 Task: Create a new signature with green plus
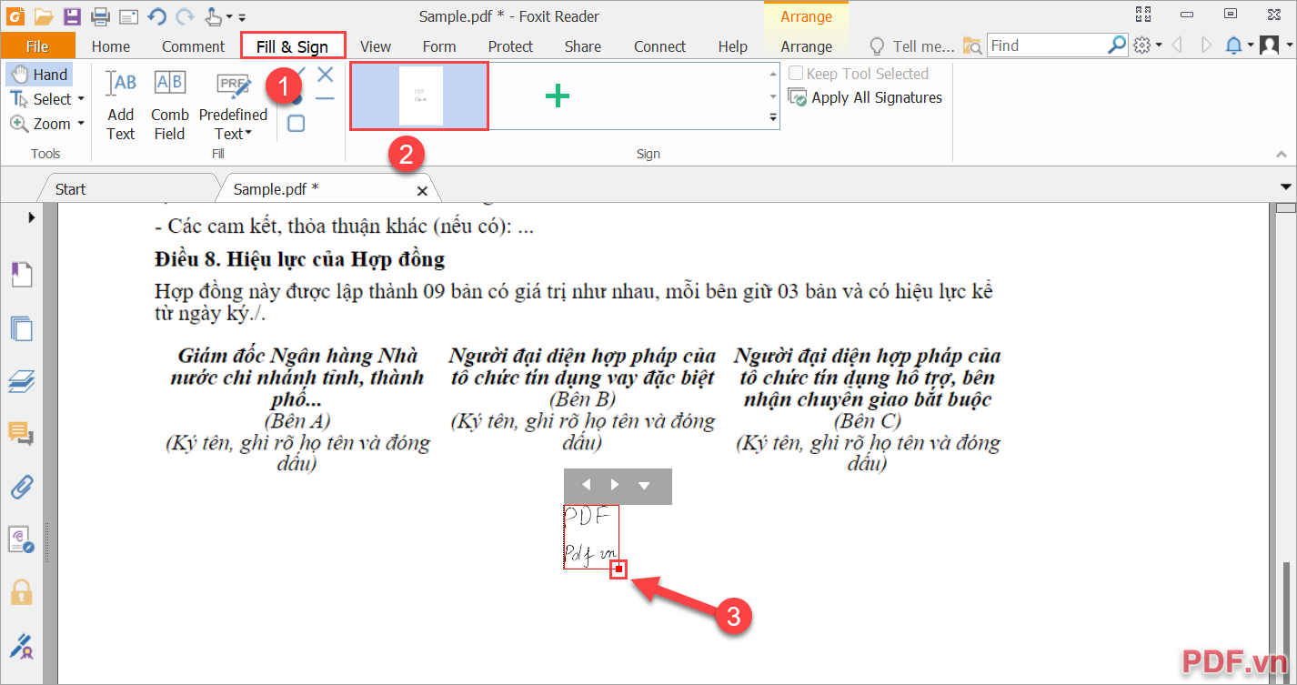click(557, 96)
